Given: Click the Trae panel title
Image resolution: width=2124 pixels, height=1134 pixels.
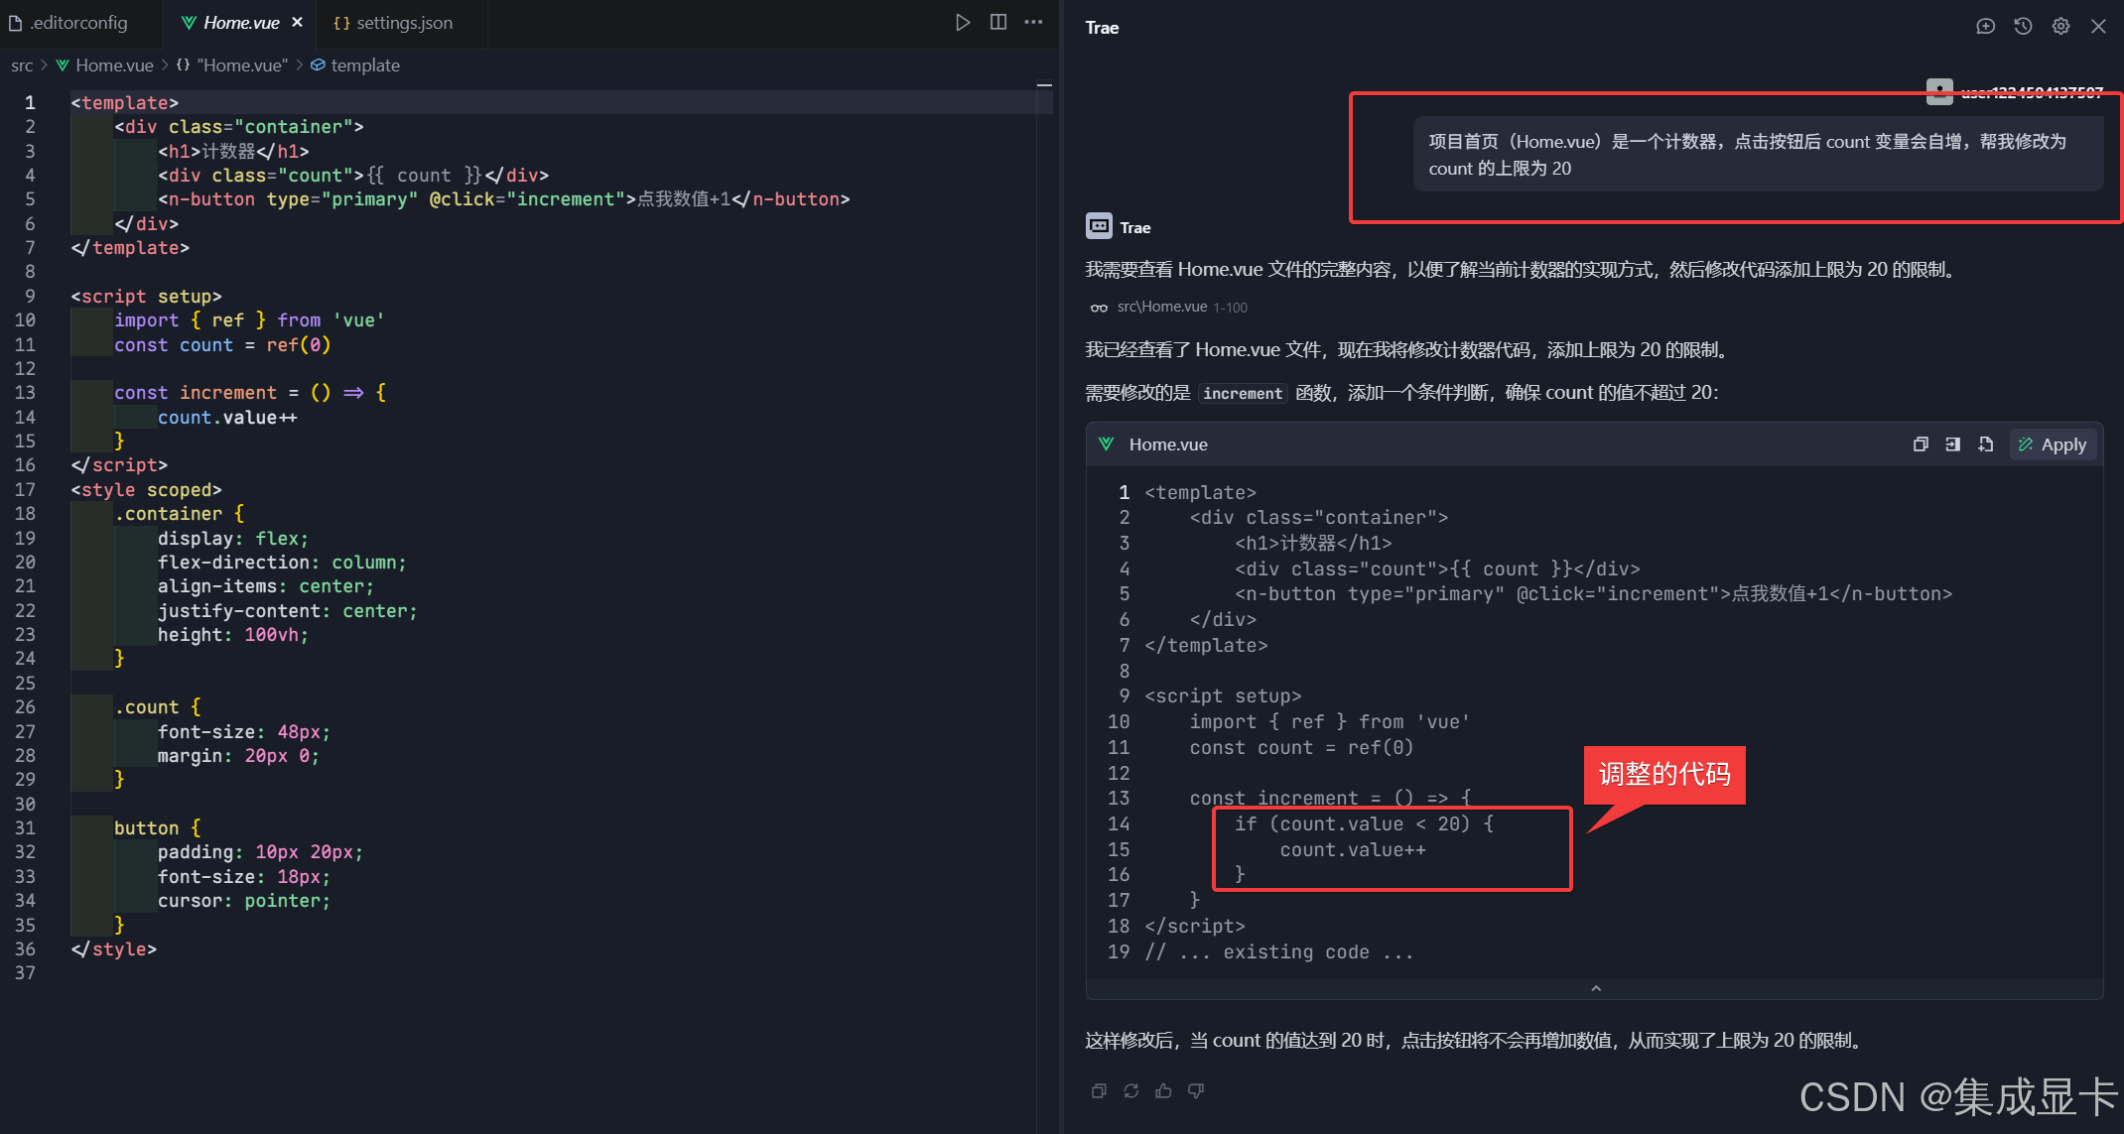Looking at the screenshot, I should tap(1102, 28).
